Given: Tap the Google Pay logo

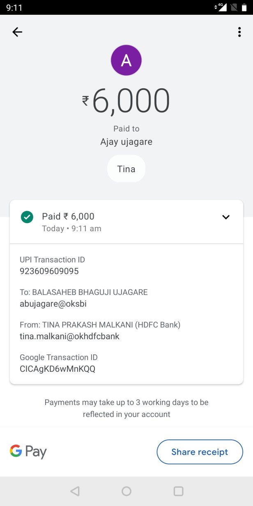Looking at the screenshot, I should point(28,452).
